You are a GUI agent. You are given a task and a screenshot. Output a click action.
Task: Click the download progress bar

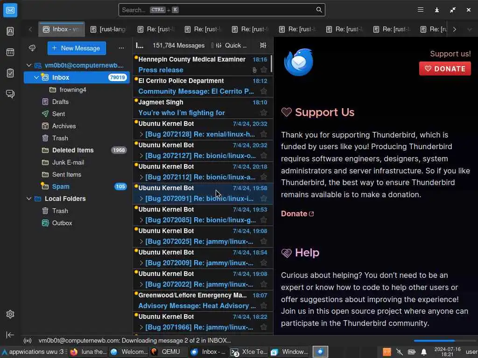444,341
